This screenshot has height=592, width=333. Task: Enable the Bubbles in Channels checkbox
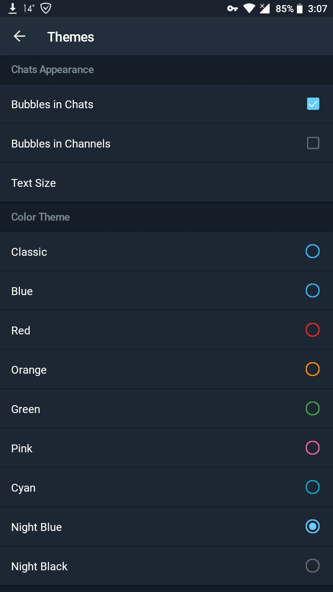pyautogui.click(x=313, y=143)
